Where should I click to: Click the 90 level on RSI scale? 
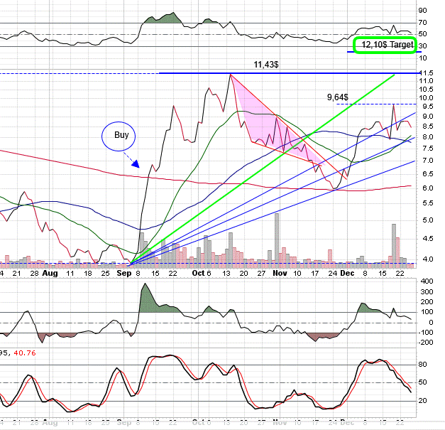point(423,11)
